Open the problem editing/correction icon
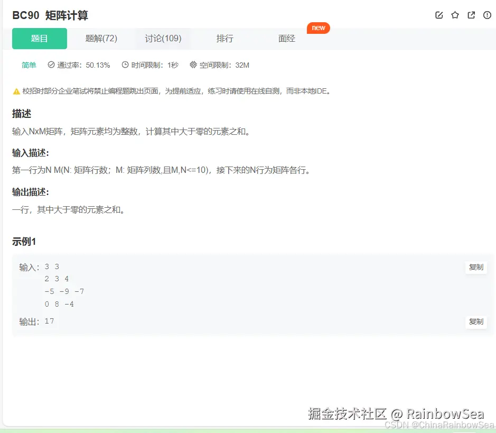The image size is (496, 433). [x=439, y=15]
